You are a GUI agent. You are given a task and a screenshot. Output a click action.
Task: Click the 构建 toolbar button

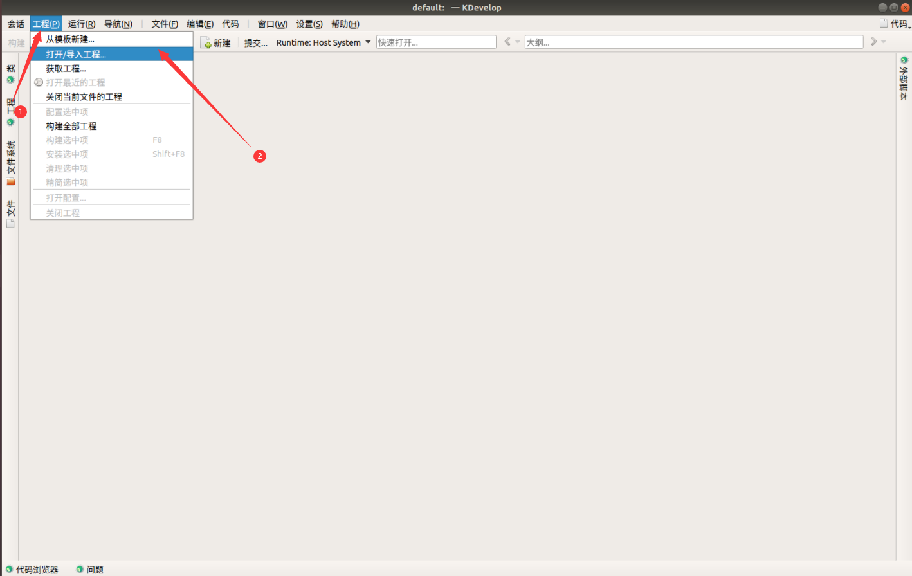pos(16,43)
